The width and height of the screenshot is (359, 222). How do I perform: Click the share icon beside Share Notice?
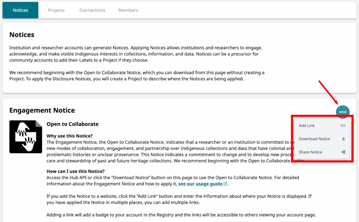[343, 152]
